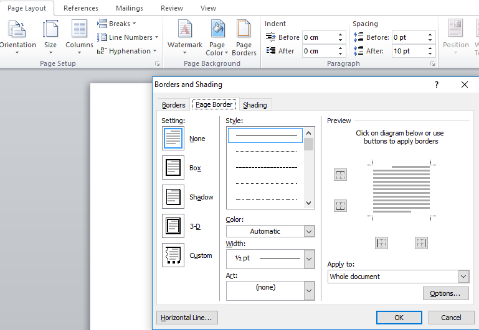
Task: Toggle the top border button in preview
Action: pos(340,175)
